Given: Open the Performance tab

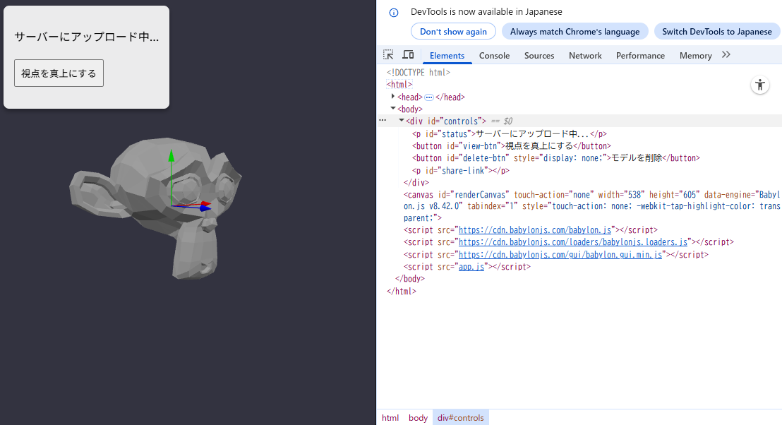Looking at the screenshot, I should pyautogui.click(x=640, y=56).
